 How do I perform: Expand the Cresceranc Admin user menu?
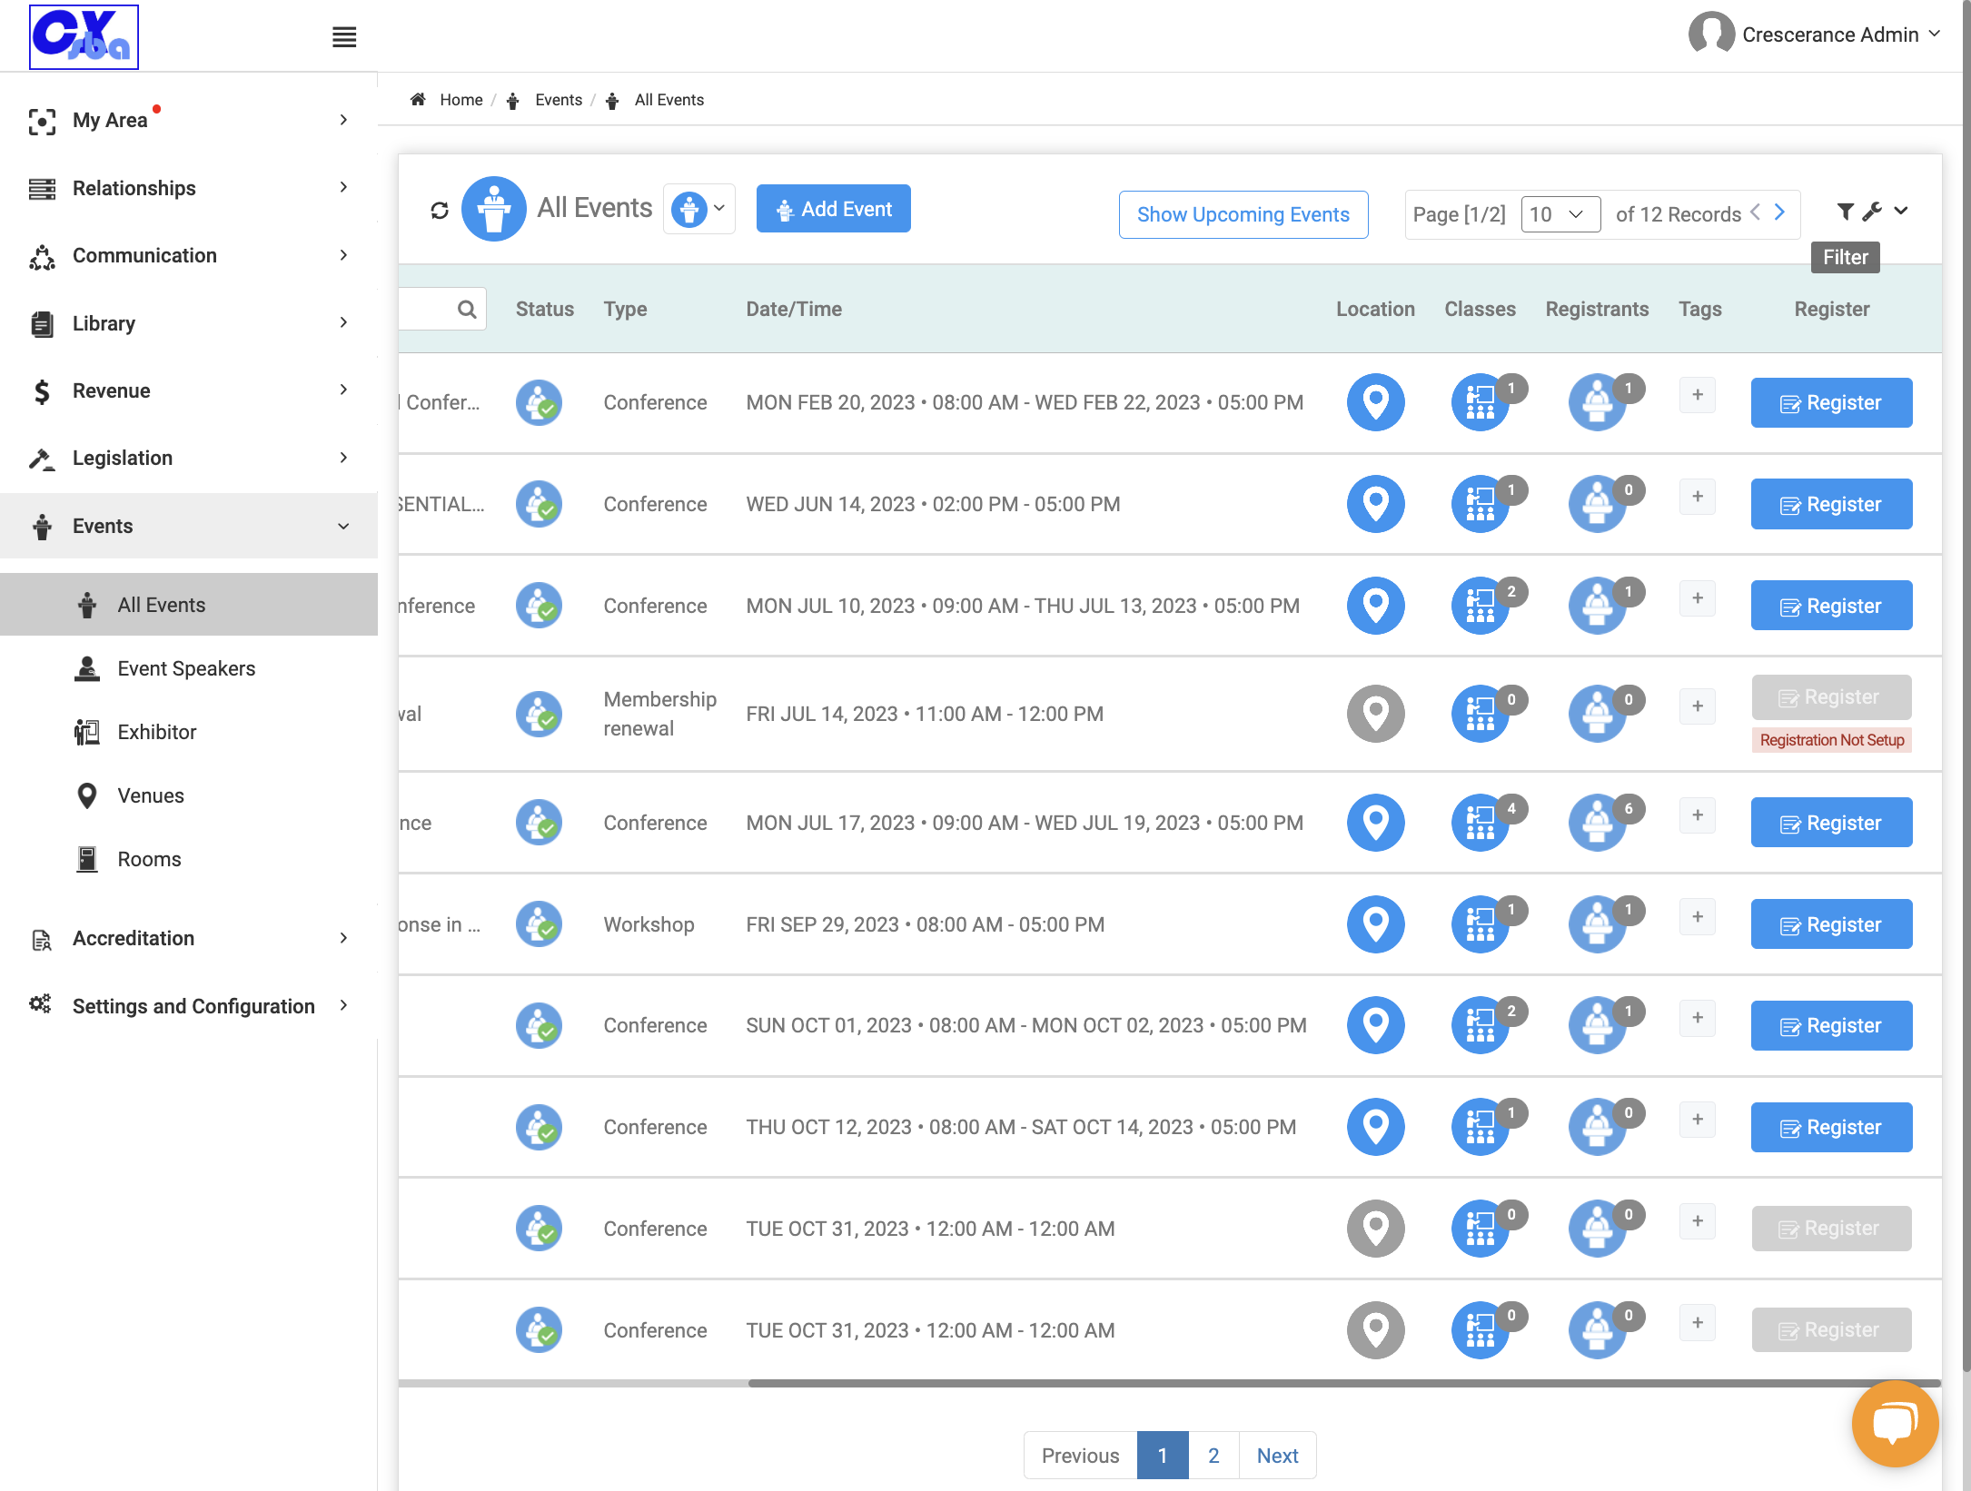tap(1815, 35)
